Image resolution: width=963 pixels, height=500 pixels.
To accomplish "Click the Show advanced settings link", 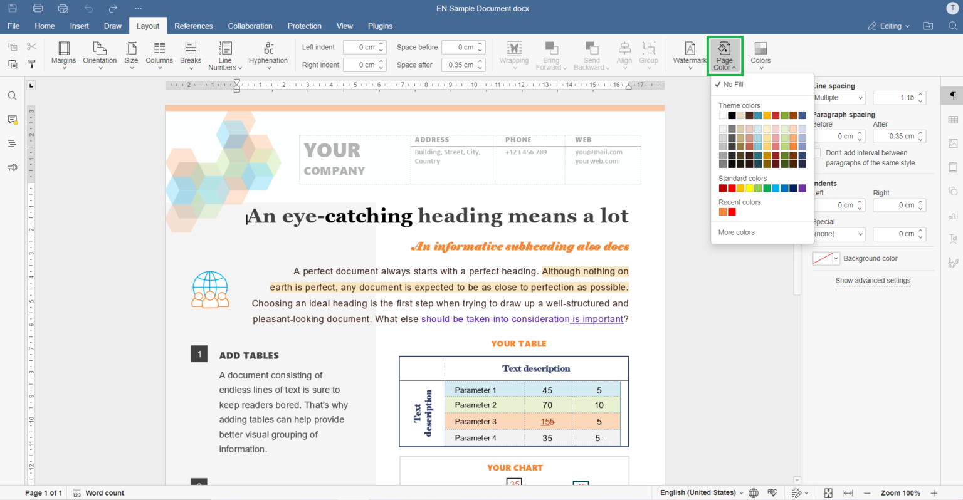I will (873, 281).
